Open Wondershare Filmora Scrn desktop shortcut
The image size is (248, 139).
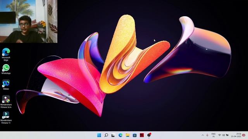(x=6, y=102)
